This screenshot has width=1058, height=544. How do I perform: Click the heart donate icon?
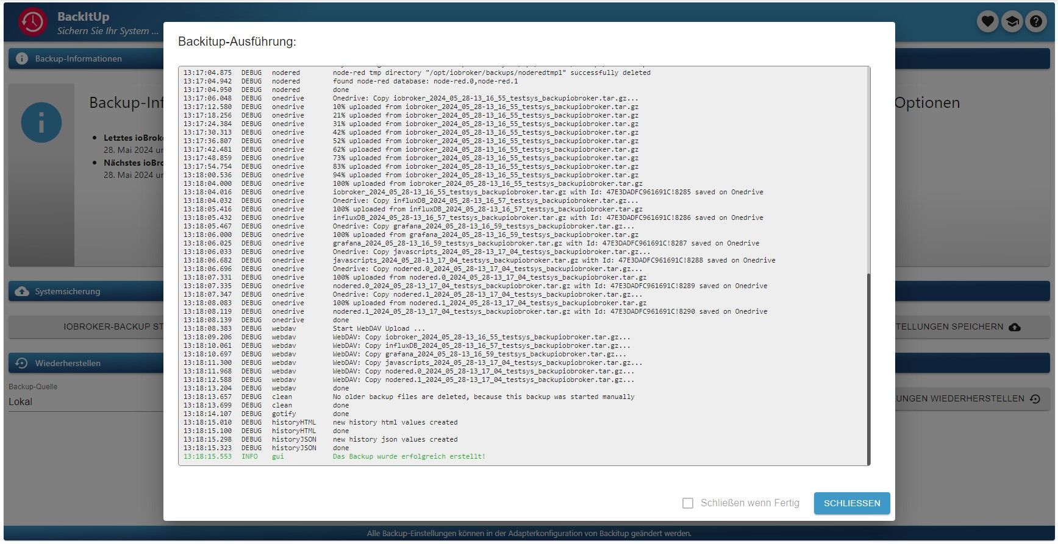987,22
